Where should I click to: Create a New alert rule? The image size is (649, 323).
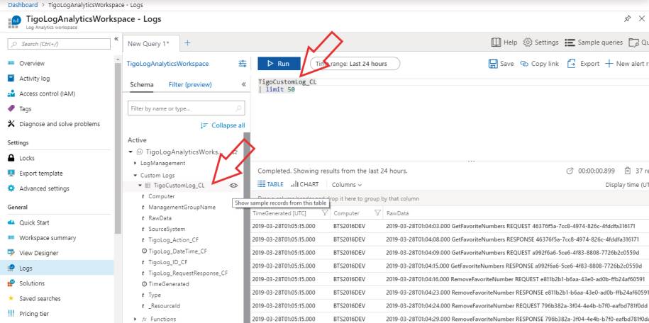coord(626,64)
